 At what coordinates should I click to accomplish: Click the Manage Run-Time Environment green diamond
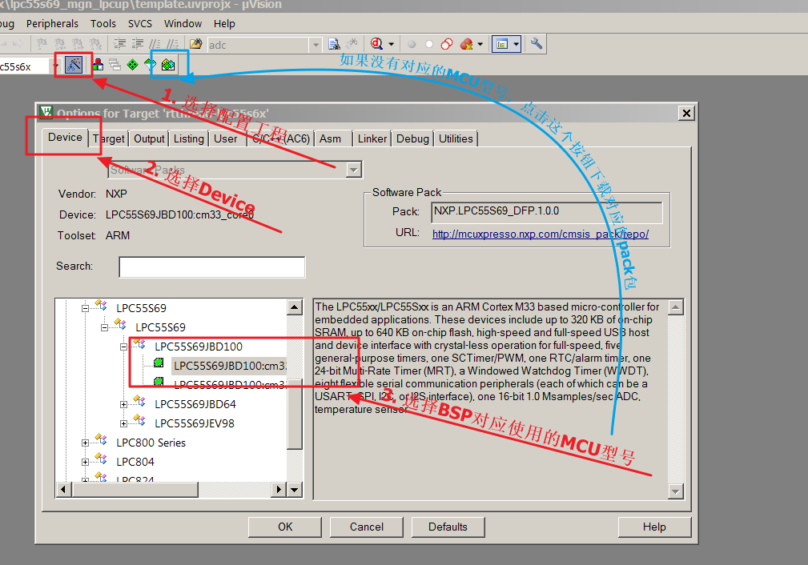132,65
